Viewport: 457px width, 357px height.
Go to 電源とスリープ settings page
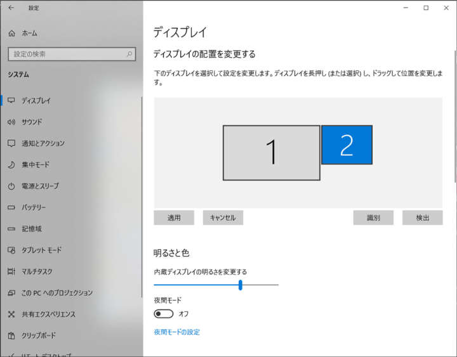pyautogui.click(x=40, y=186)
